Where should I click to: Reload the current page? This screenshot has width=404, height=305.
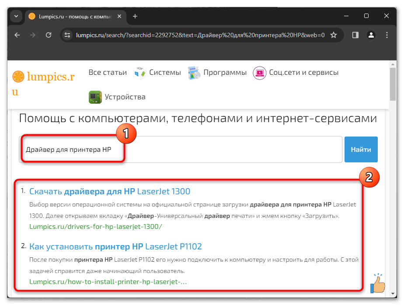49,35
